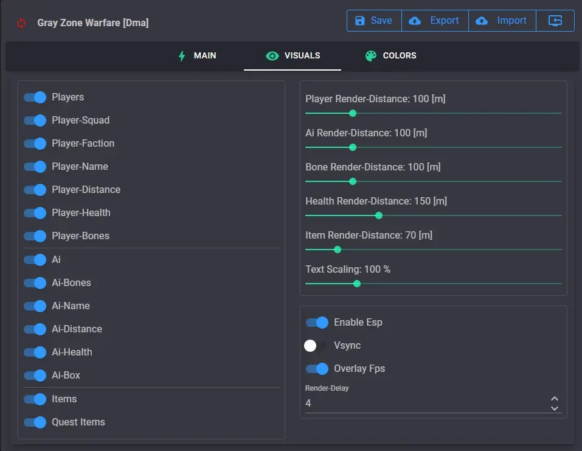Click the lightning bolt Main icon
Image resolution: width=582 pixels, height=451 pixels.
[182, 56]
